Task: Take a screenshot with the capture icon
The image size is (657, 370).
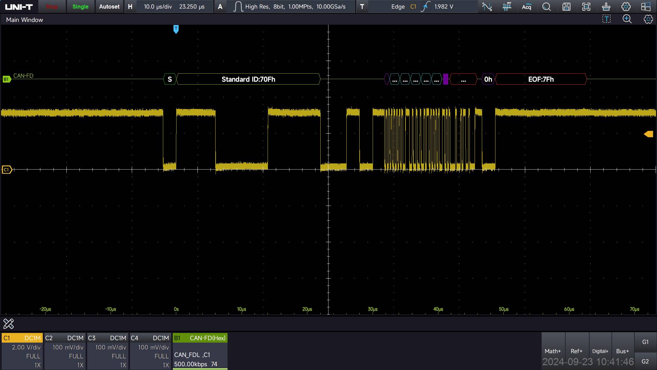Action: (587, 7)
